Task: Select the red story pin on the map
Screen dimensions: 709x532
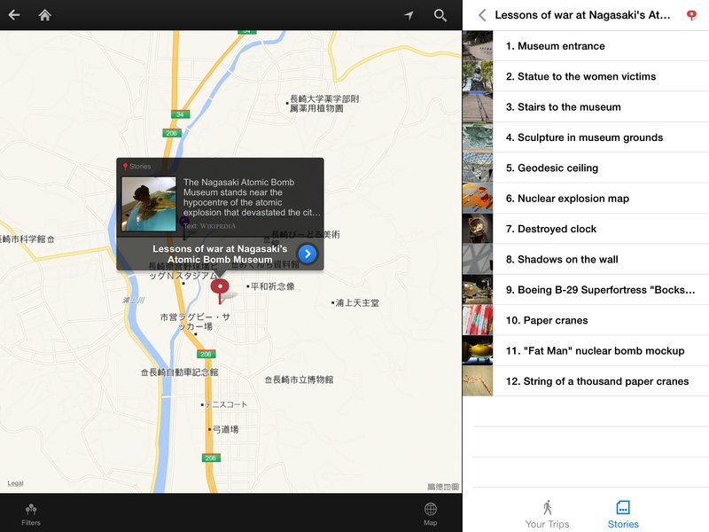Action: [220, 290]
